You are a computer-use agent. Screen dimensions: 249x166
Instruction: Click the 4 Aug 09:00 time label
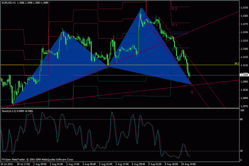tap(89, 164)
